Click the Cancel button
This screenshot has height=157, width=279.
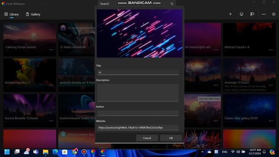pos(147,138)
